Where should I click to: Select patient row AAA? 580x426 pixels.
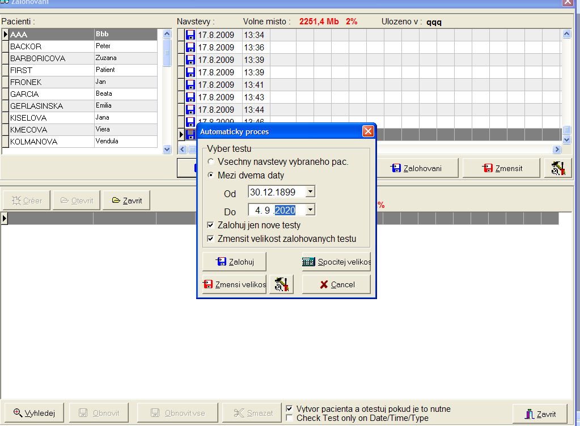(83, 35)
